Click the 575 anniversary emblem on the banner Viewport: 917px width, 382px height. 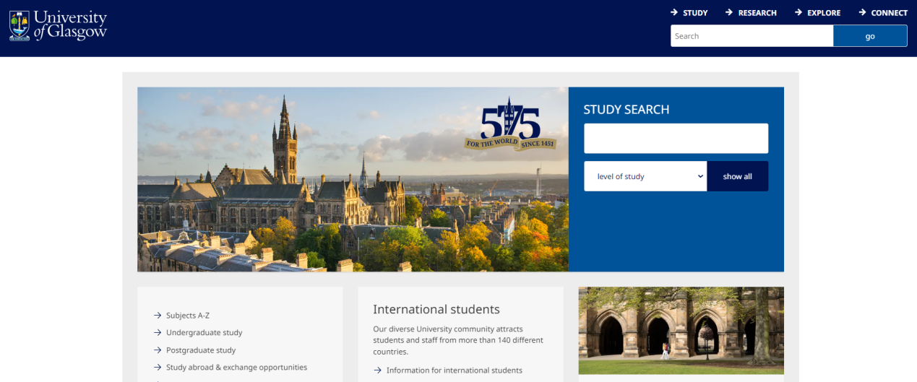tap(510, 123)
